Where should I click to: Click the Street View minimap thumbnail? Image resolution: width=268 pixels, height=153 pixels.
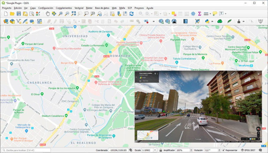tap(148, 135)
